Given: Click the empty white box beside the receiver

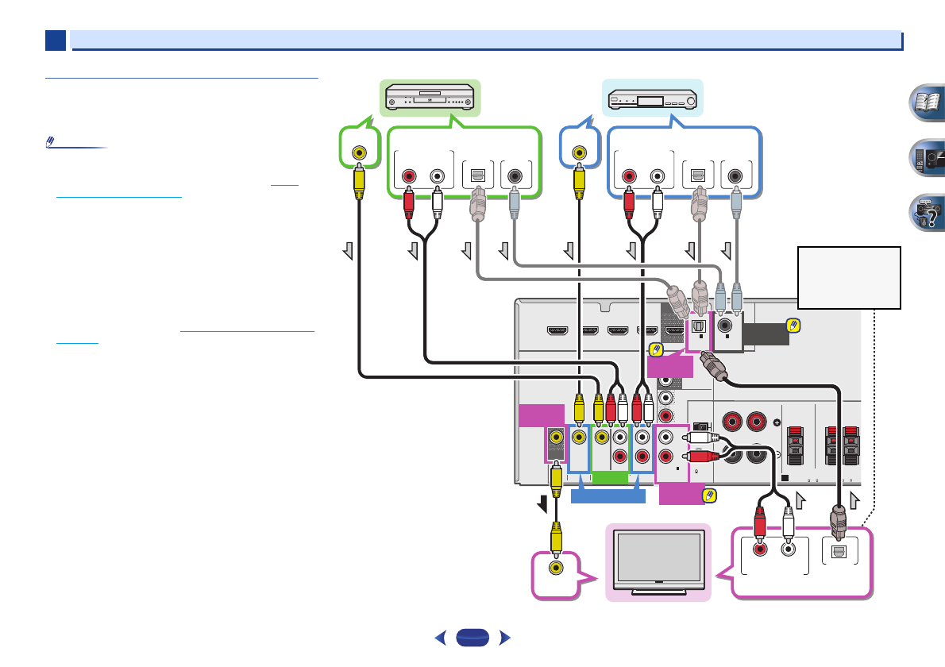Looking at the screenshot, I should [x=849, y=277].
